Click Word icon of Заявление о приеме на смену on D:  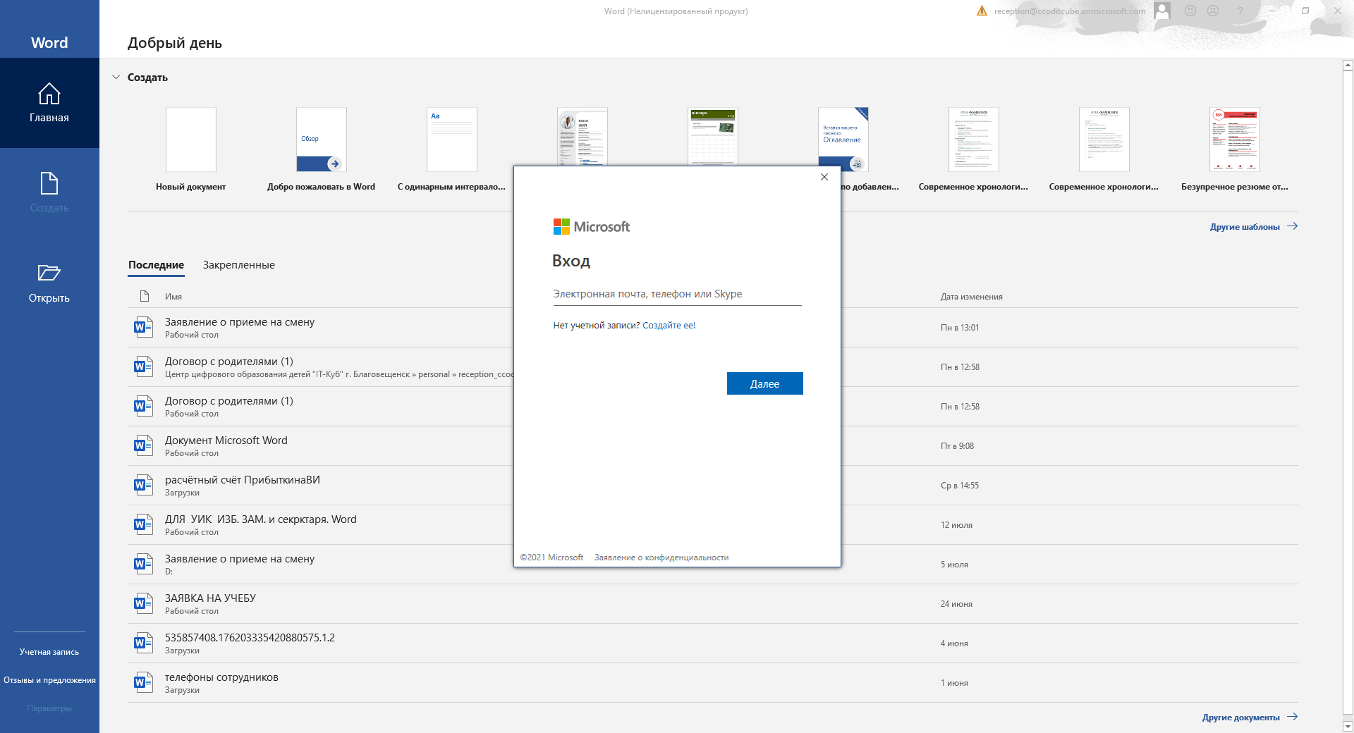pos(143,564)
